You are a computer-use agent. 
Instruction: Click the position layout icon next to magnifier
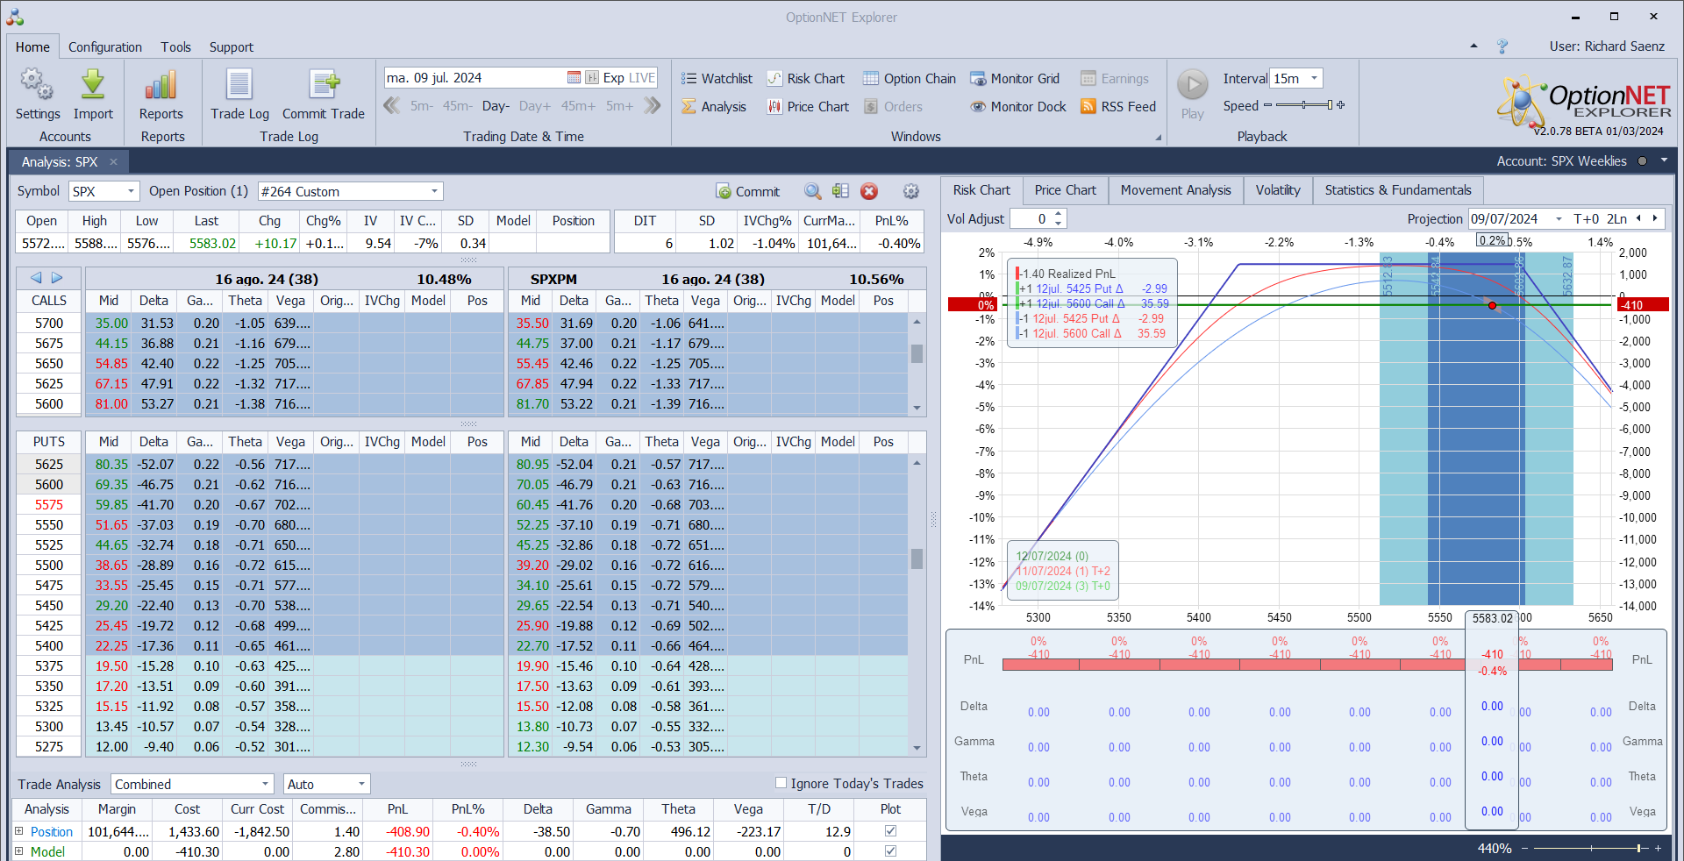tap(840, 191)
